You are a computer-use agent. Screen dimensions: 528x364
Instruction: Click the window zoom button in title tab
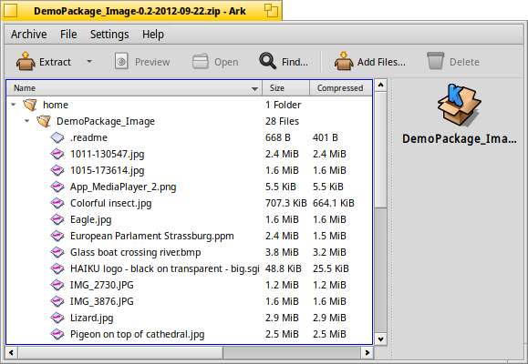(271, 11)
